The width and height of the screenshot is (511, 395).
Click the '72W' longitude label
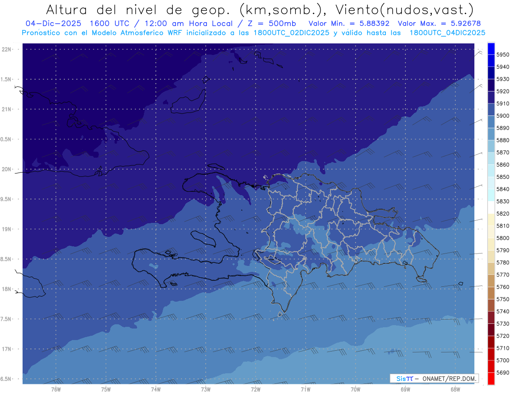[x=255, y=389]
